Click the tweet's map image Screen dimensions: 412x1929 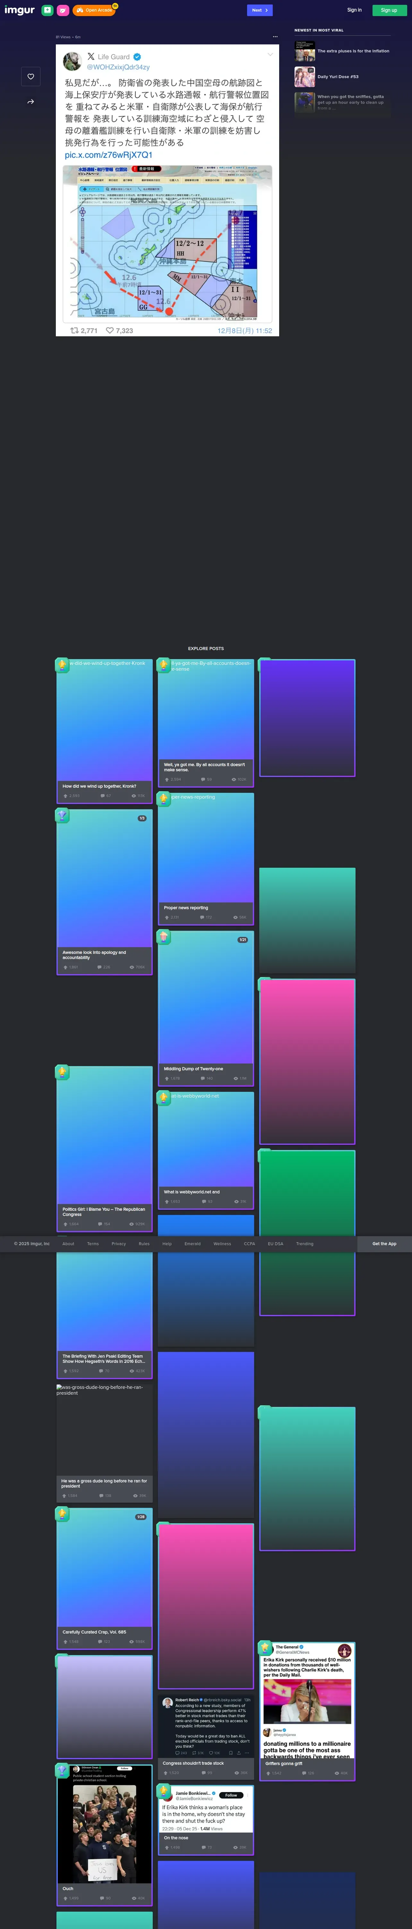coord(167,243)
